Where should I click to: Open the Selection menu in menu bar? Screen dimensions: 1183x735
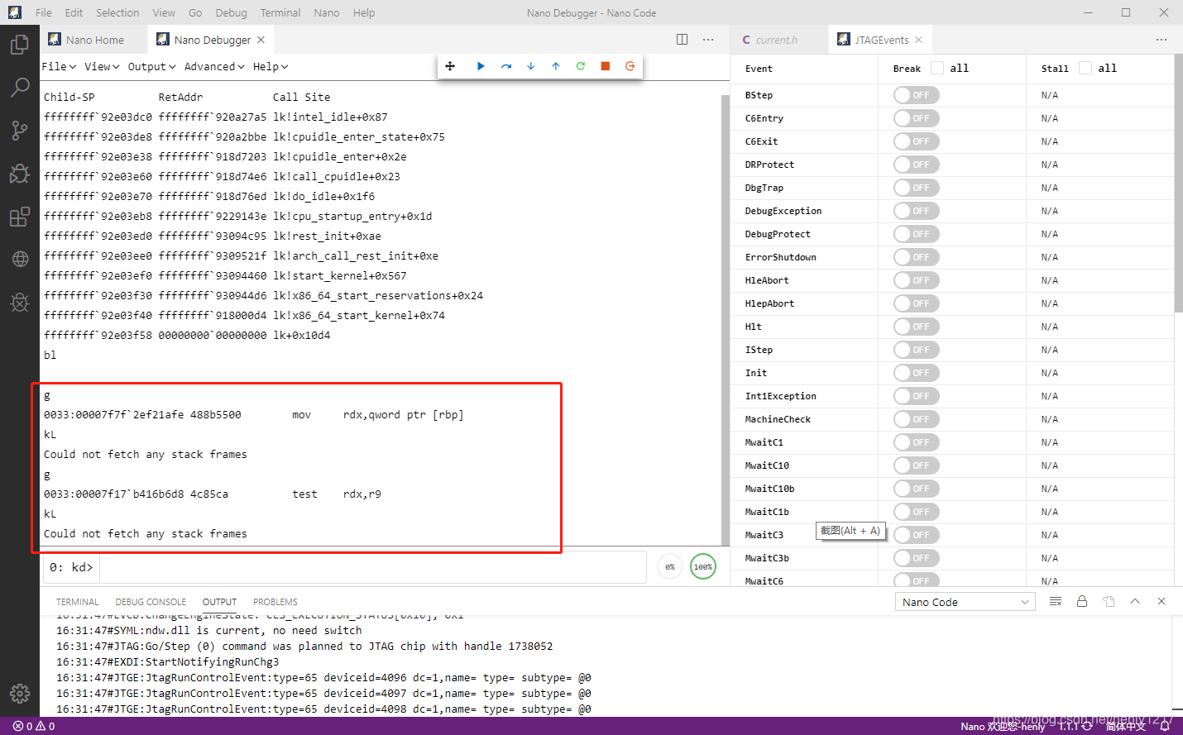[117, 12]
